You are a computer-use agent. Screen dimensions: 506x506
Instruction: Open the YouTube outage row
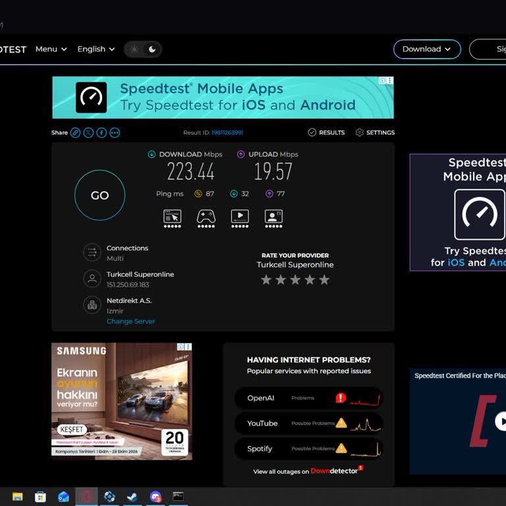(308, 423)
